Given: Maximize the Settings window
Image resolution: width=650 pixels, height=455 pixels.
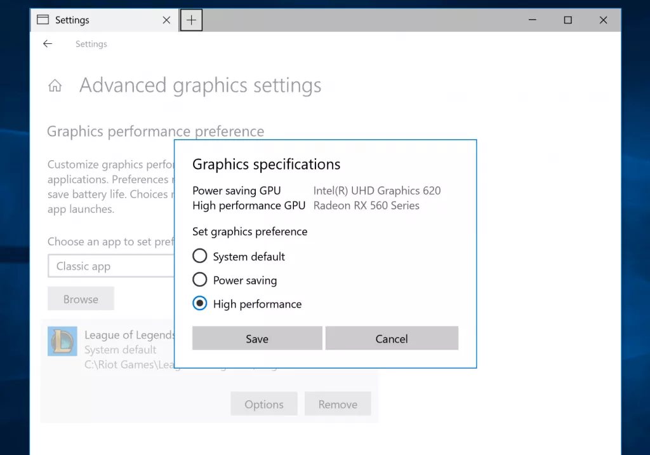Looking at the screenshot, I should tap(567, 20).
